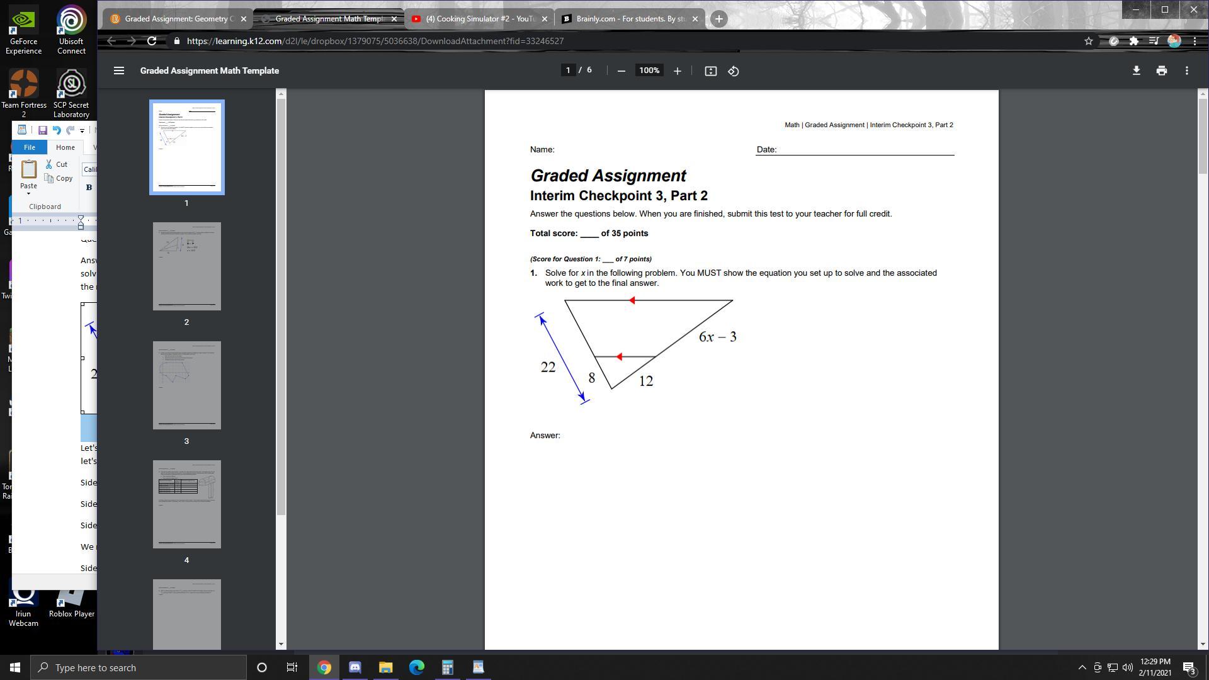Rotate the PDF counterclockwise
1209x680 pixels.
733,71
